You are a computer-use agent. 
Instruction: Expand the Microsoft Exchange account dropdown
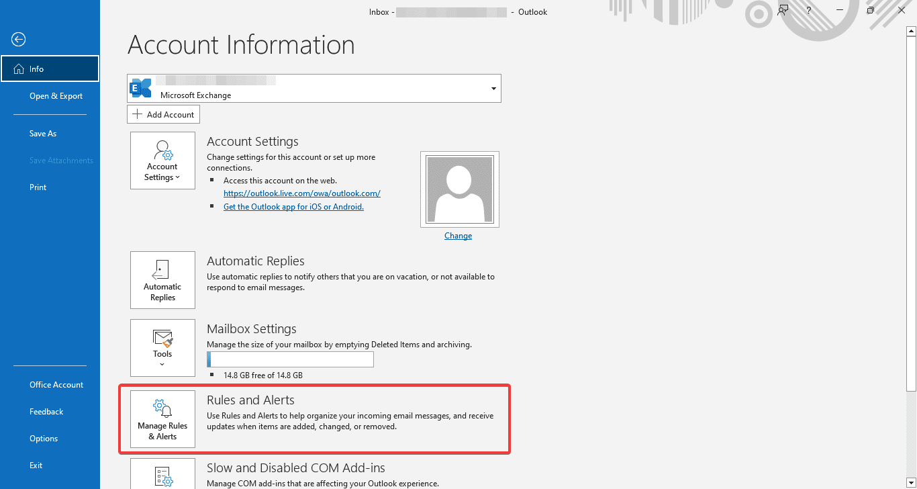[493, 89]
